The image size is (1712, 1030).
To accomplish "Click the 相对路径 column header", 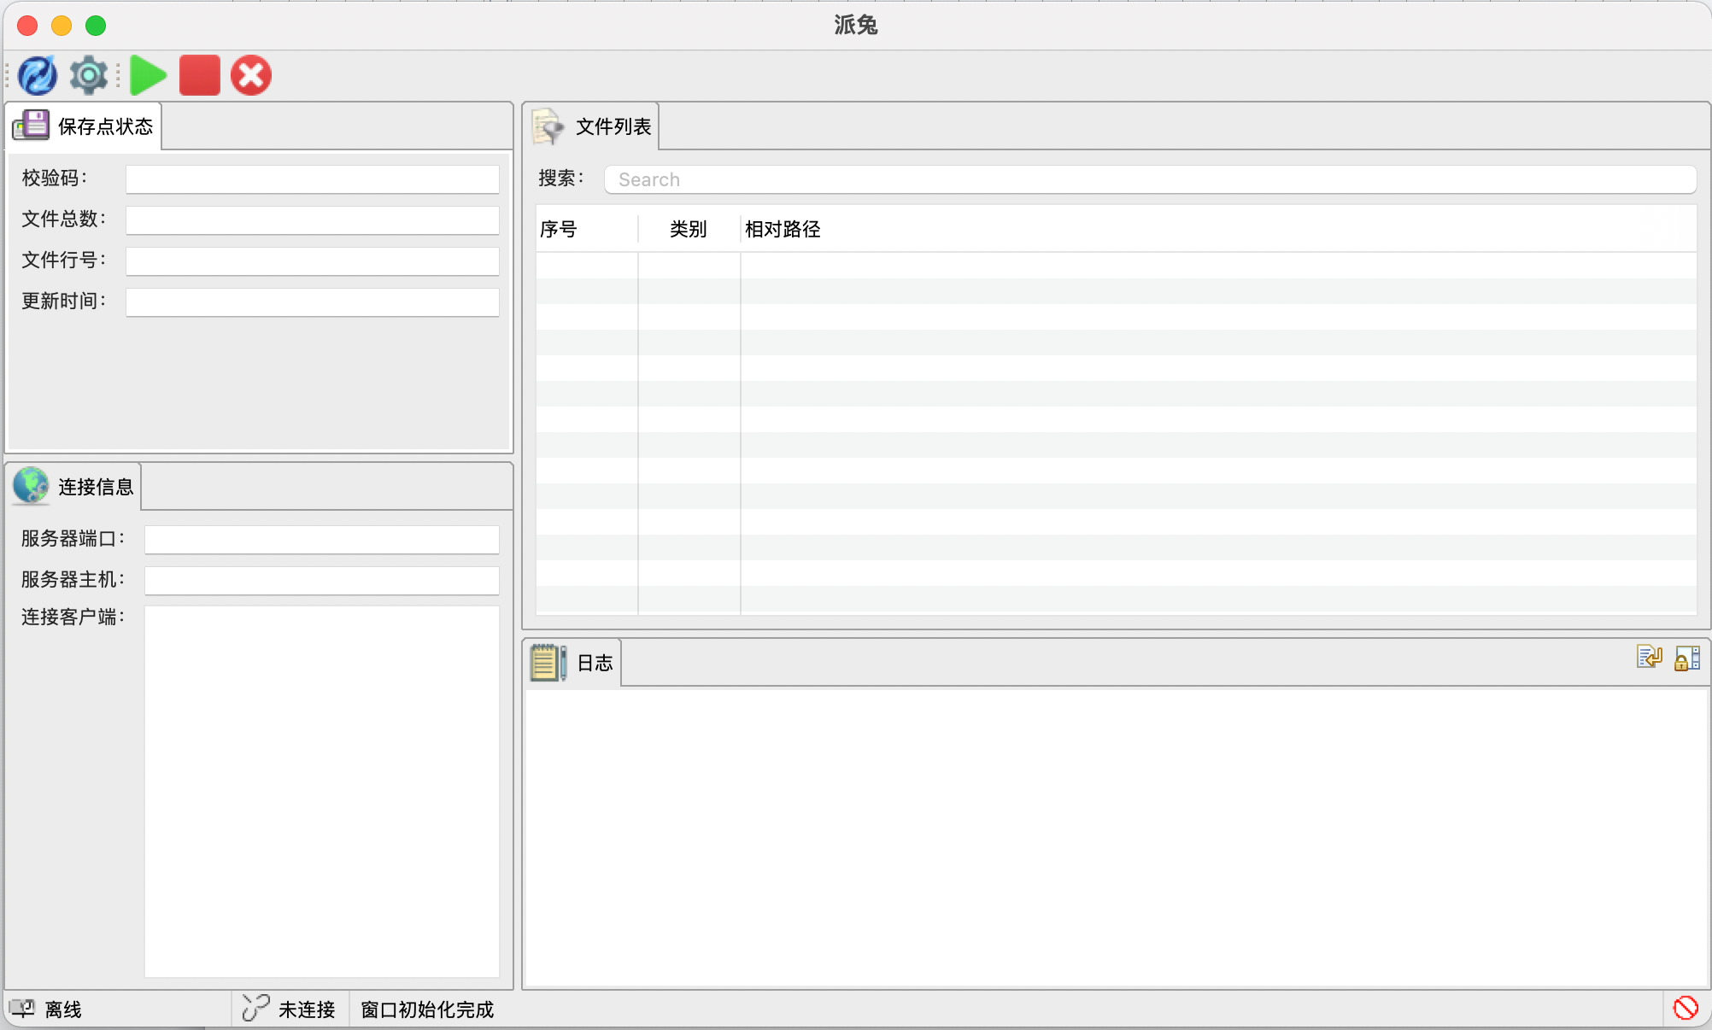I will point(783,229).
